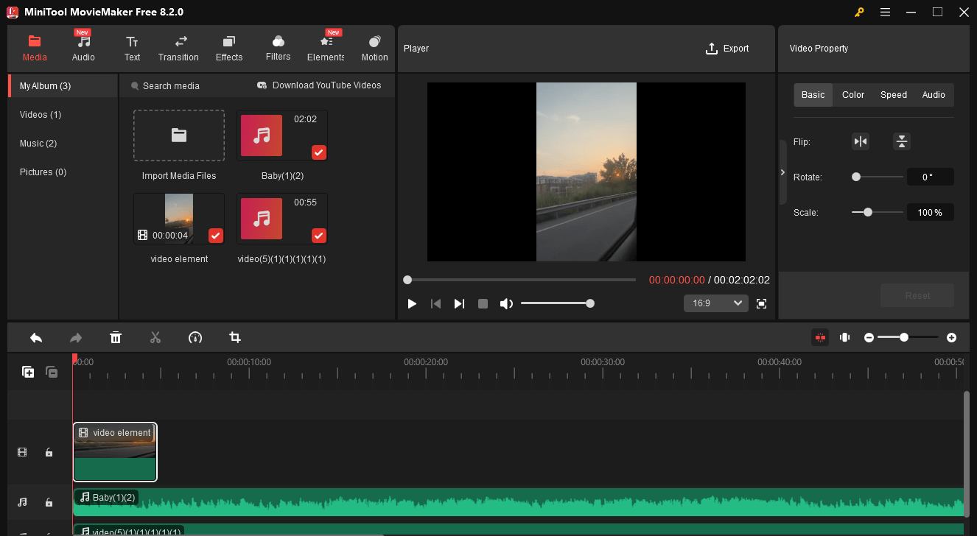Remove empty tracks icon
The width and height of the screenshot is (977, 536).
(x=52, y=372)
